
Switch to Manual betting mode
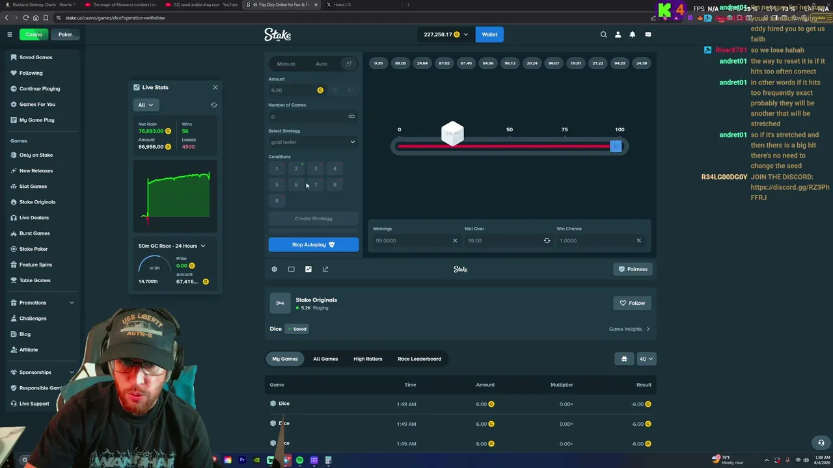point(286,64)
